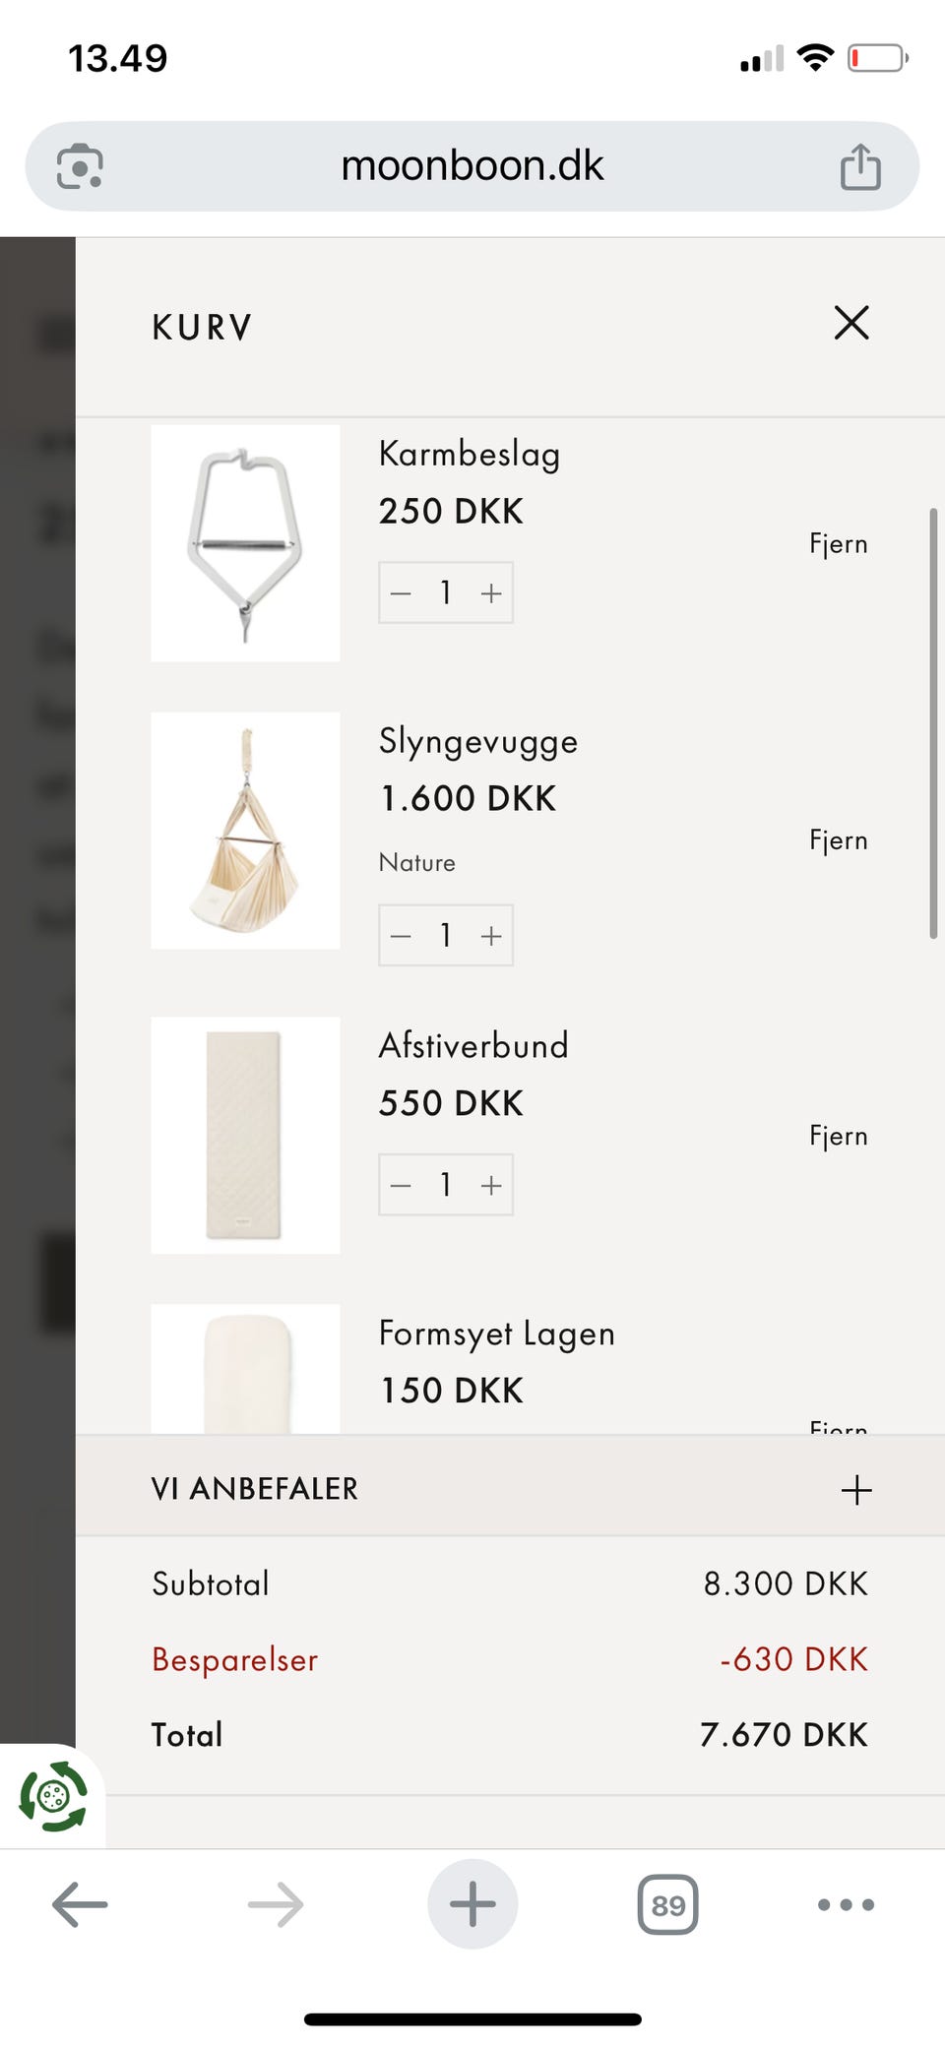Expand the Vi Anbefaler section
This screenshot has height=2046, width=945.
click(856, 1490)
